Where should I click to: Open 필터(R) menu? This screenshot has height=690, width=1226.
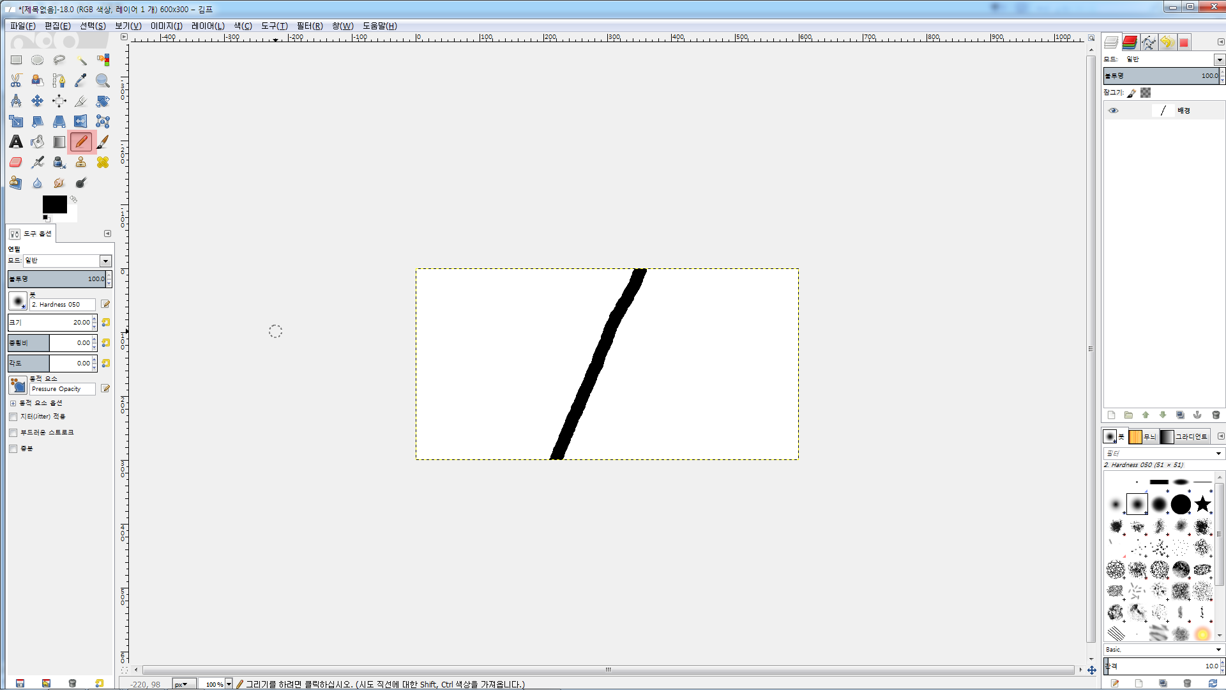310,26
